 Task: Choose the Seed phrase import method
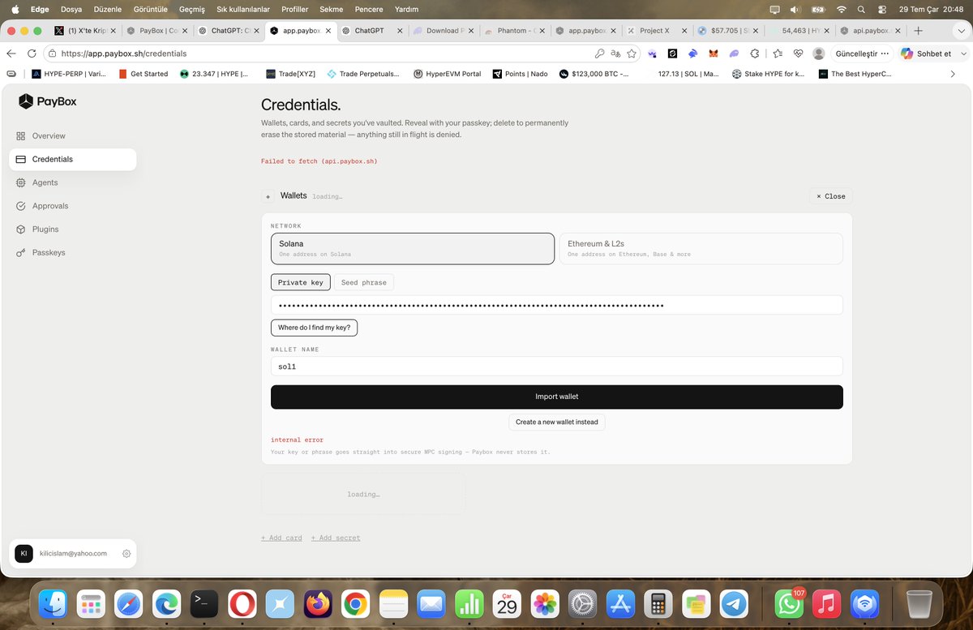(363, 282)
